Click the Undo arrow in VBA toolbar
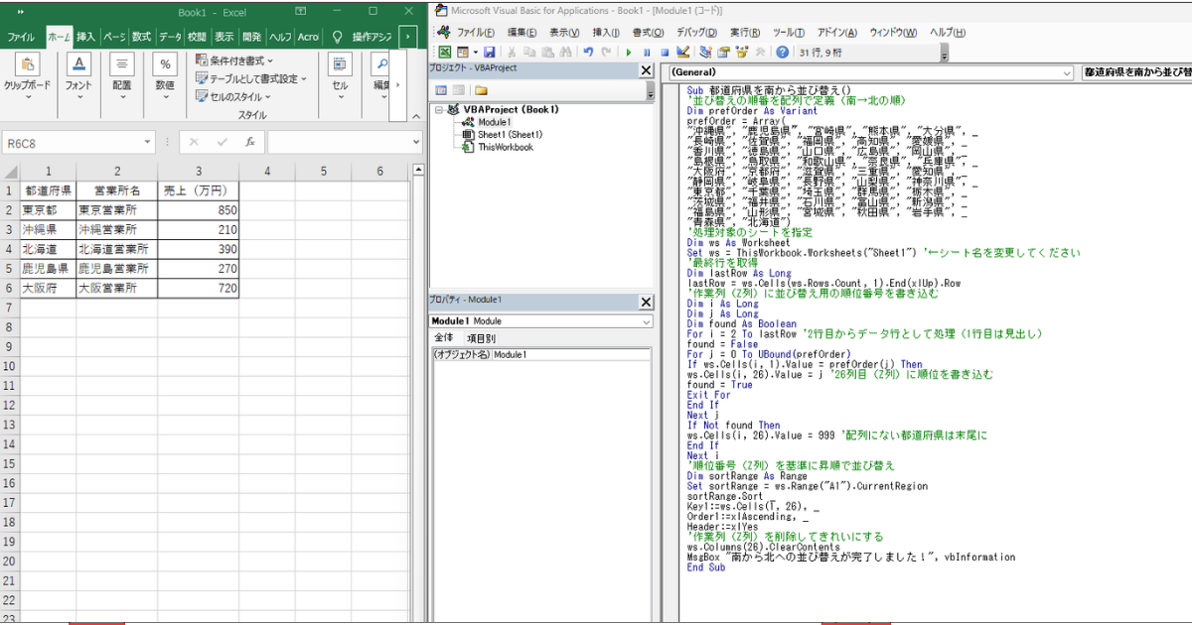 (x=589, y=52)
